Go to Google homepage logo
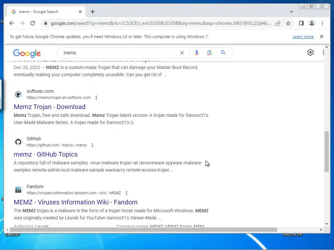Screen dimensions: 334x250 click(27, 53)
